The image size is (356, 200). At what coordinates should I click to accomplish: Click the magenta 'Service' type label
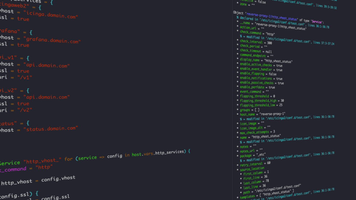[316, 22]
